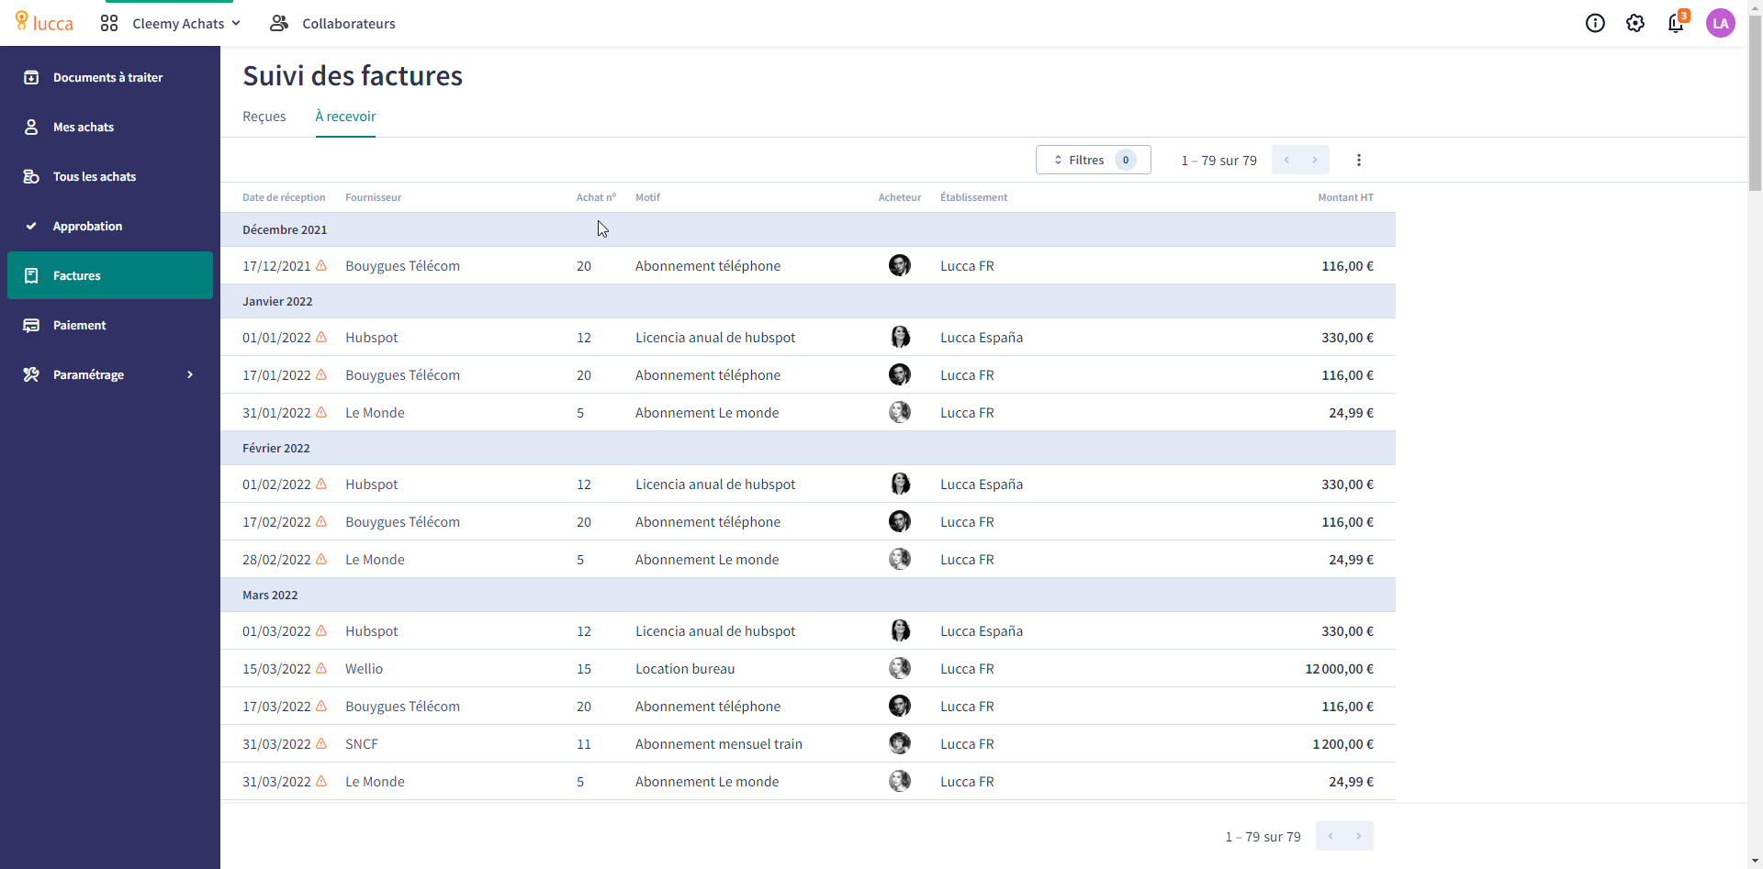Open the LA user avatar menu
This screenshot has height=869, width=1763.
coord(1720,23)
